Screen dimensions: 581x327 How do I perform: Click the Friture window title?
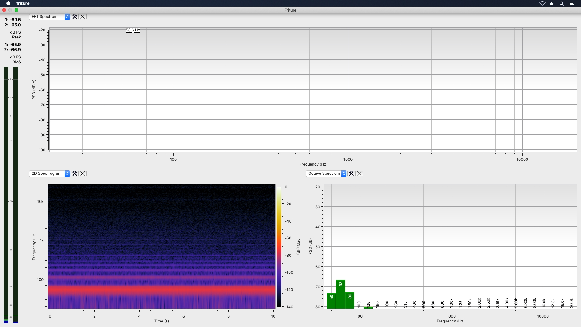click(290, 10)
